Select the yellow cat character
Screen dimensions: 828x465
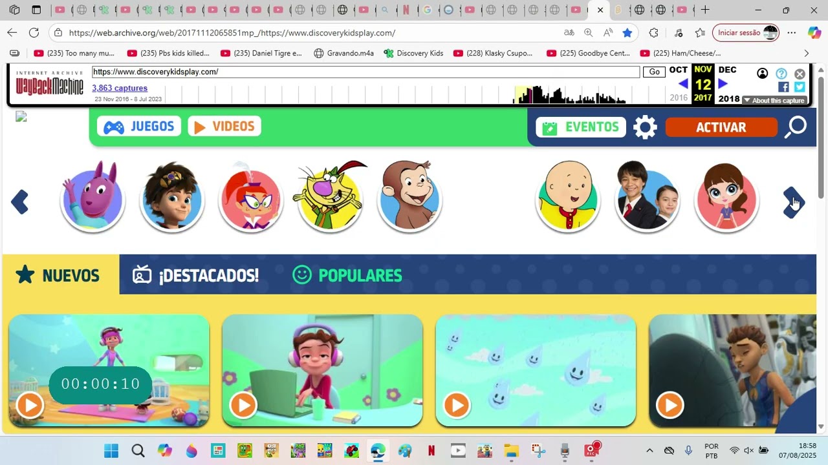coord(330,197)
